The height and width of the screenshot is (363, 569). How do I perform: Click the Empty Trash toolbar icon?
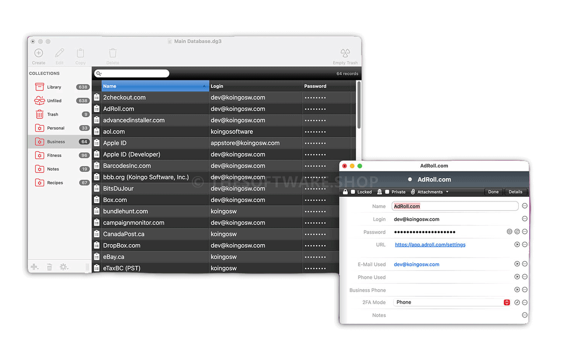[345, 53]
